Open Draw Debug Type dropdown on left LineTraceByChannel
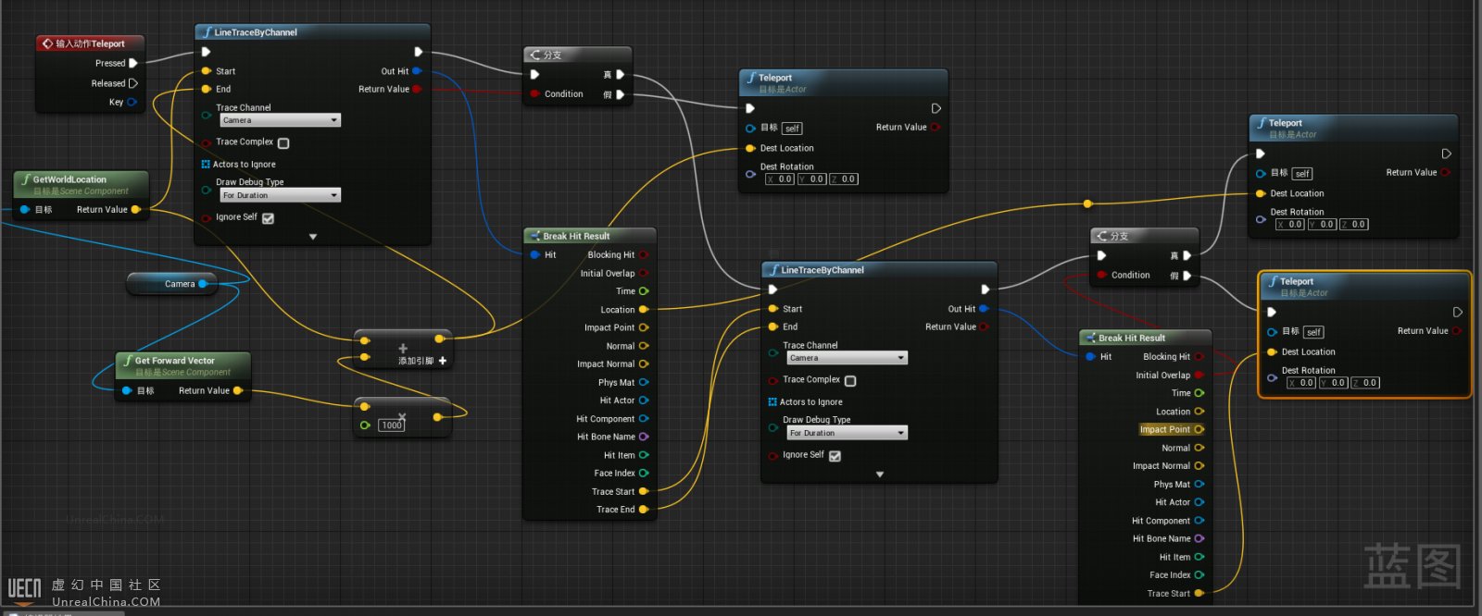Viewport: 1482px width, 616px height. 280,195
